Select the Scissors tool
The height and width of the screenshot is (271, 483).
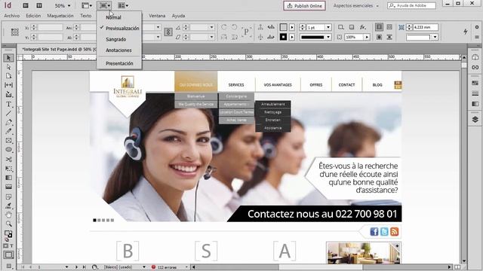(x=8, y=159)
